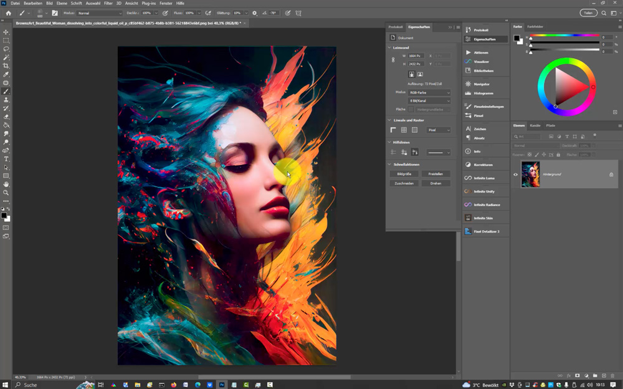Pick the Eyedropper tool

[x=6, y=74]
